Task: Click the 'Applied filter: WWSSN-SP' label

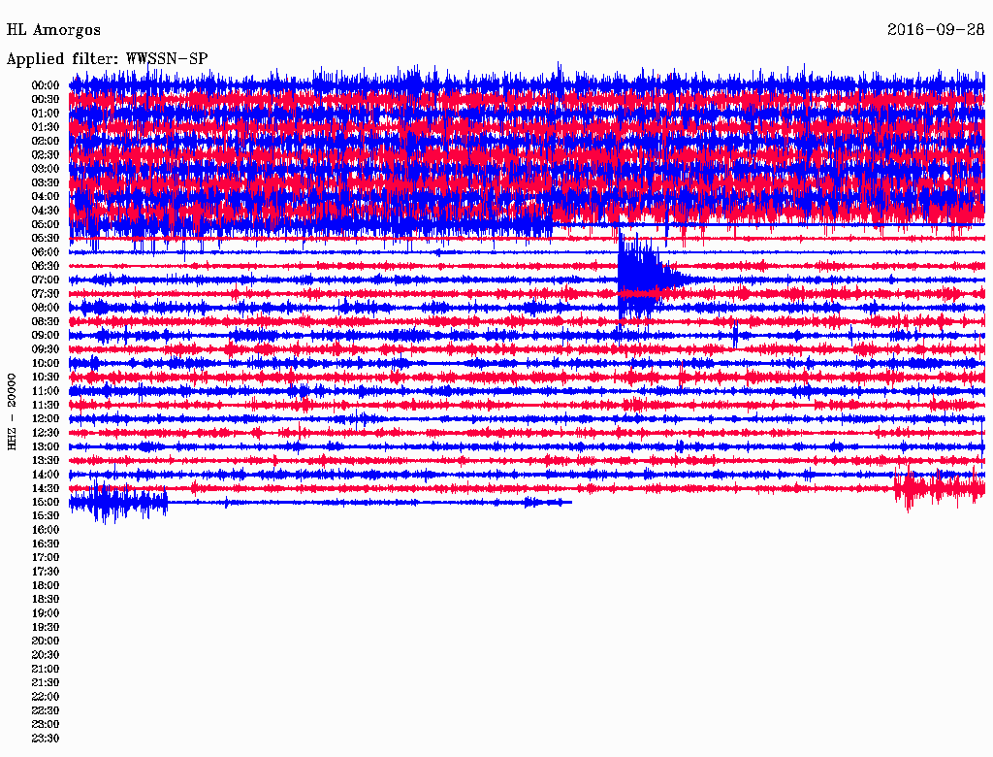Action: click(107, 59)
